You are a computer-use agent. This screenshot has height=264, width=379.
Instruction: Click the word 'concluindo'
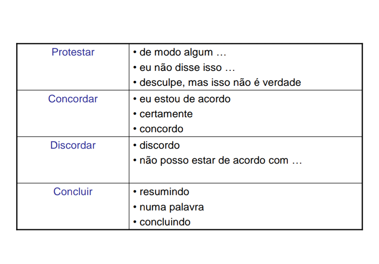[x=165, y=222]
